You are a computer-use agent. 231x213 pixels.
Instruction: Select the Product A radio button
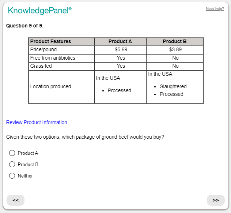tap(12, 153)
